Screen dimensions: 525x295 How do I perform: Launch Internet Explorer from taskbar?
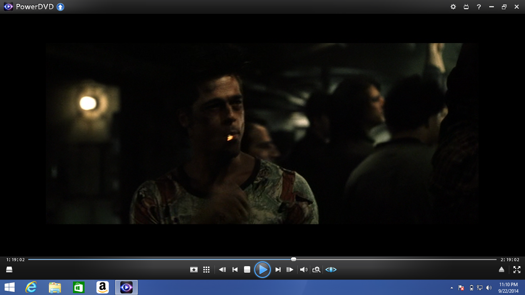click(31, 287)
